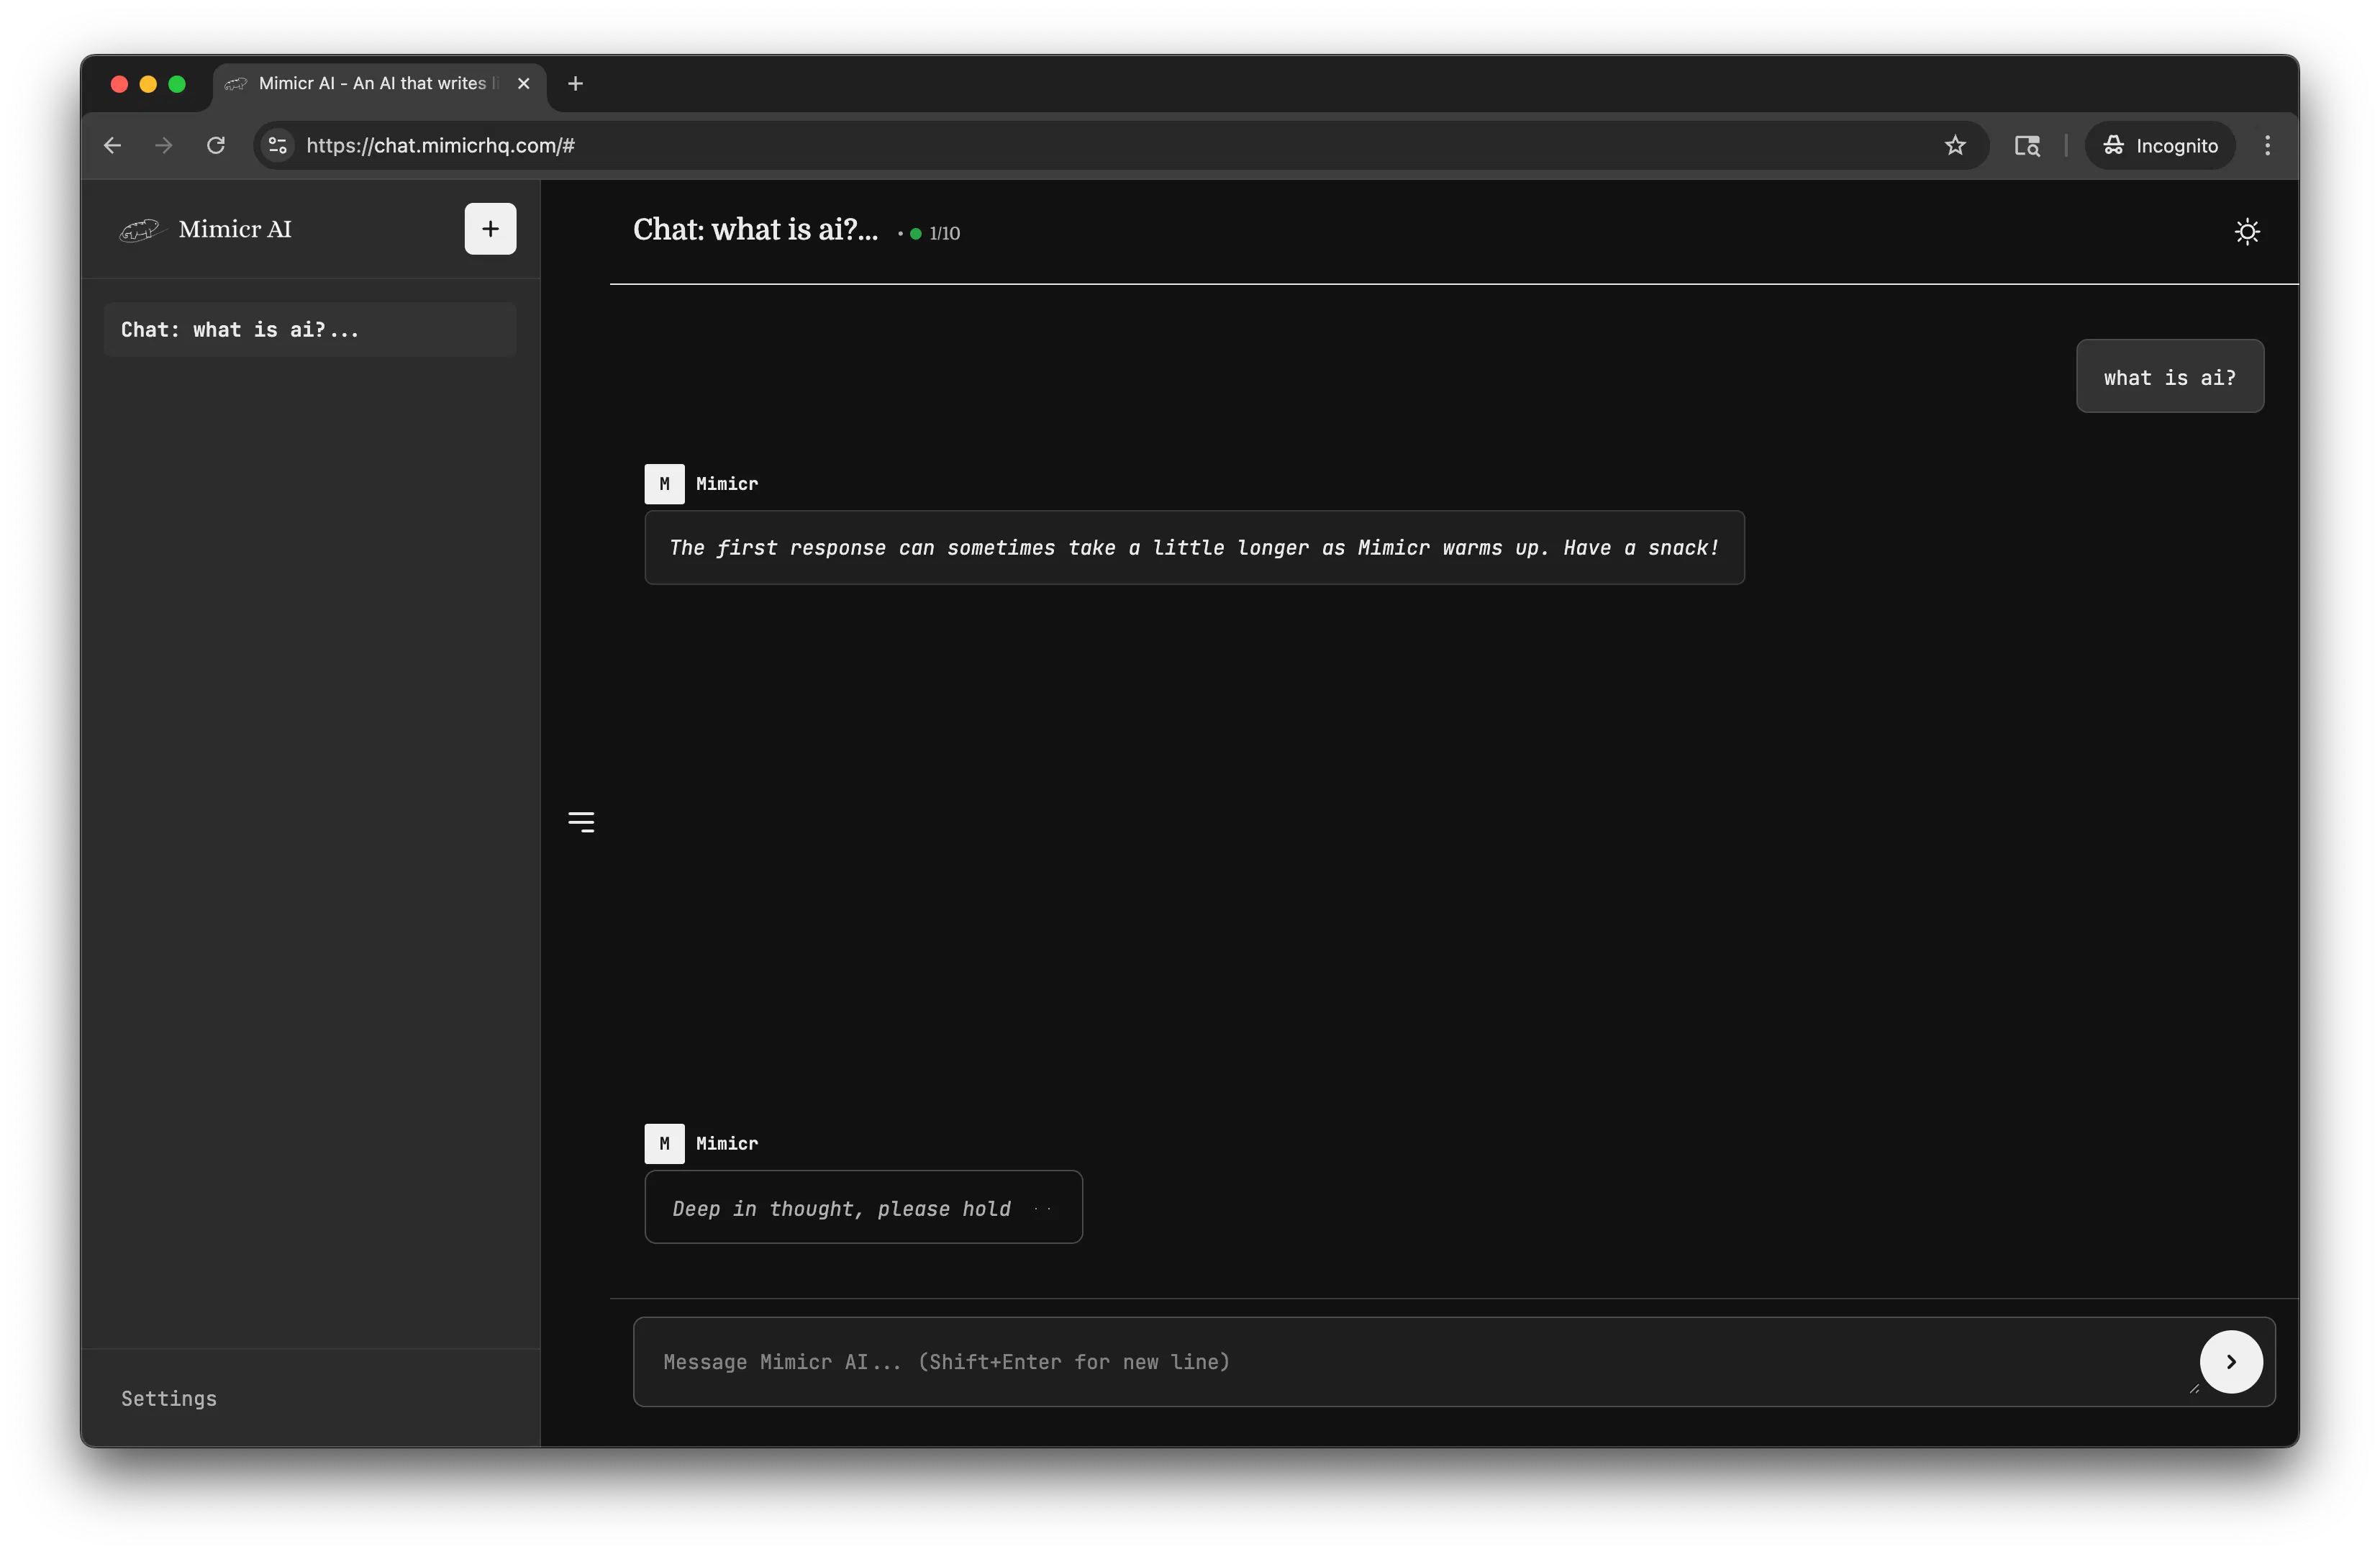Screen dimensions: 2380x1554
Task: Send message with arrow button
Action: pos(2230,1361)
